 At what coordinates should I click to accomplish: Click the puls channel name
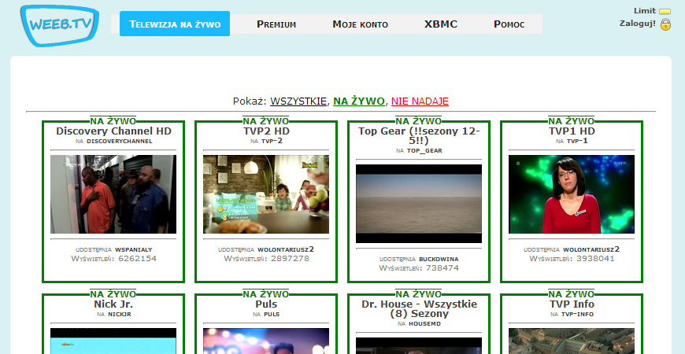click(272, 315)
